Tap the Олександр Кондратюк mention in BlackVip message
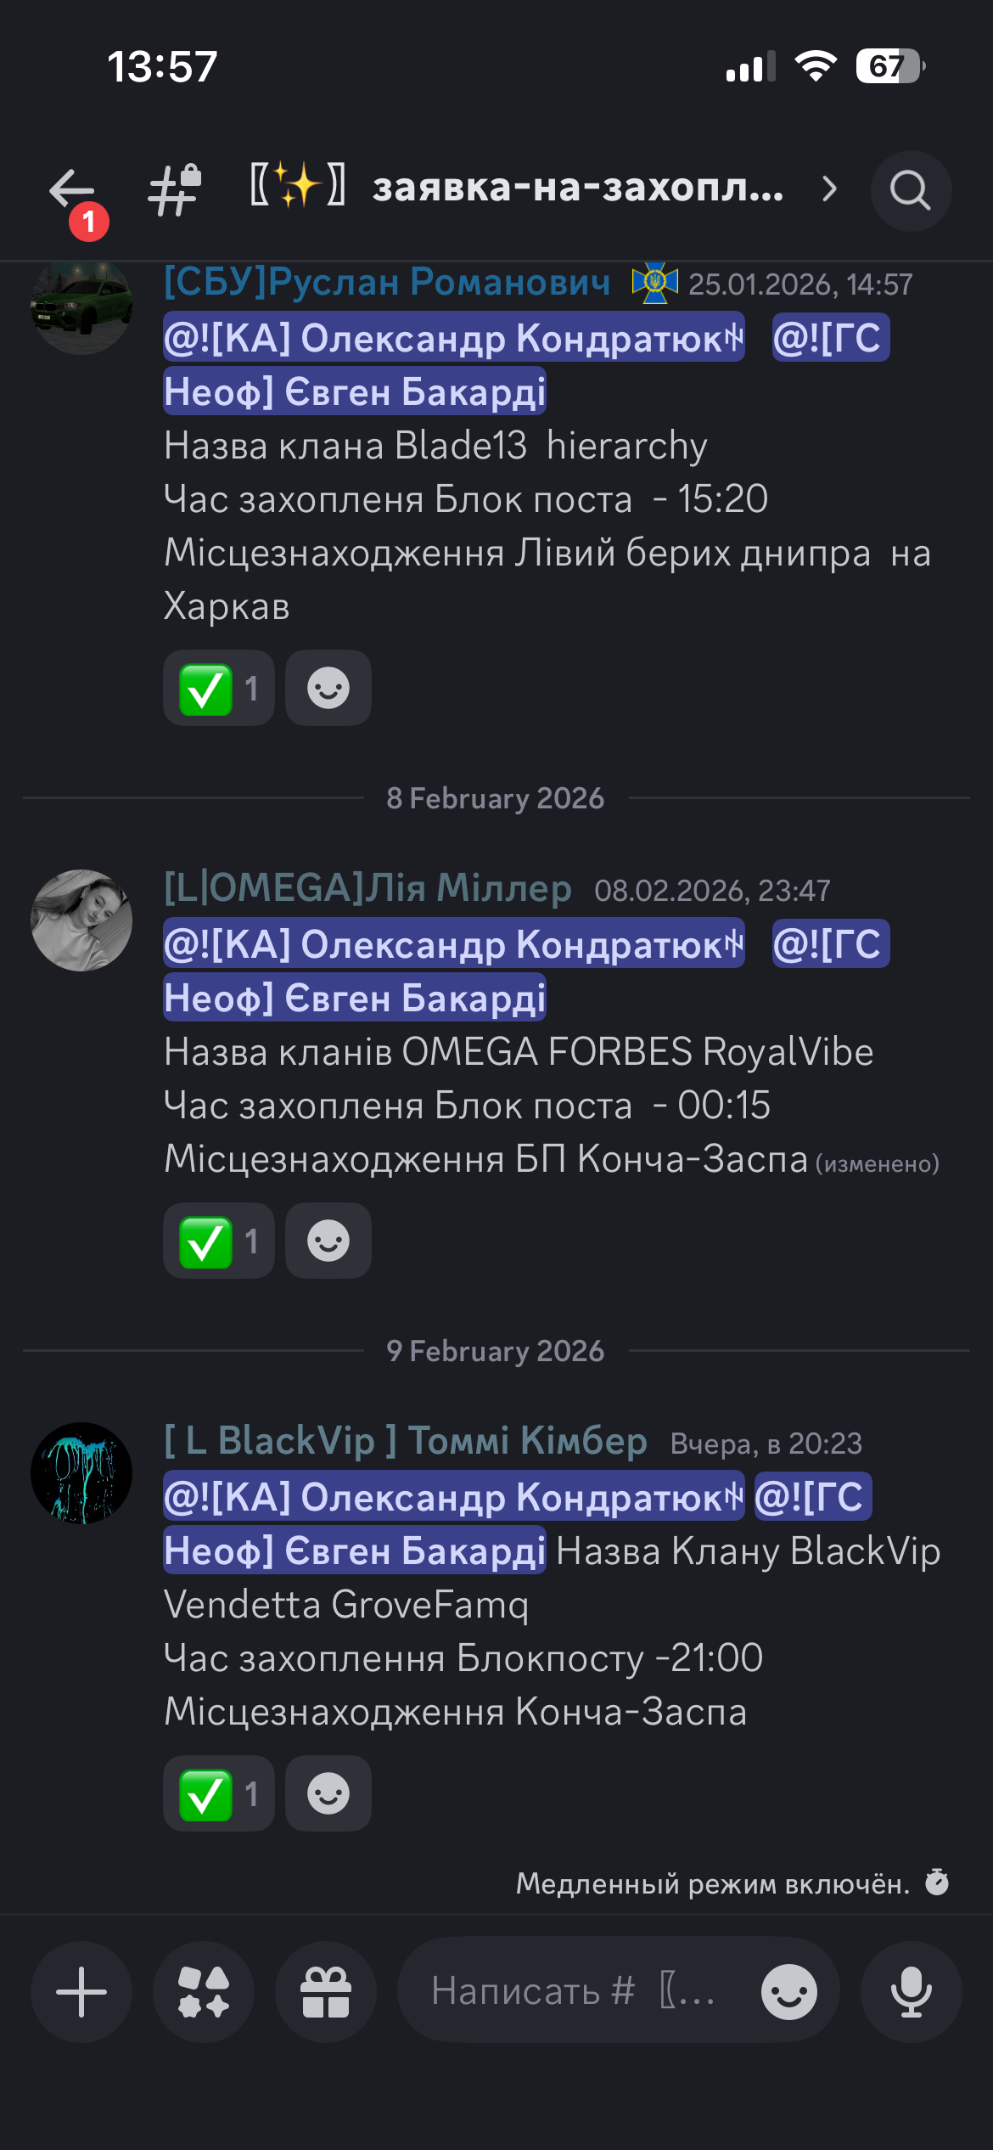The width and height of the screenshot is (993, 2150). coord(454,1496)
